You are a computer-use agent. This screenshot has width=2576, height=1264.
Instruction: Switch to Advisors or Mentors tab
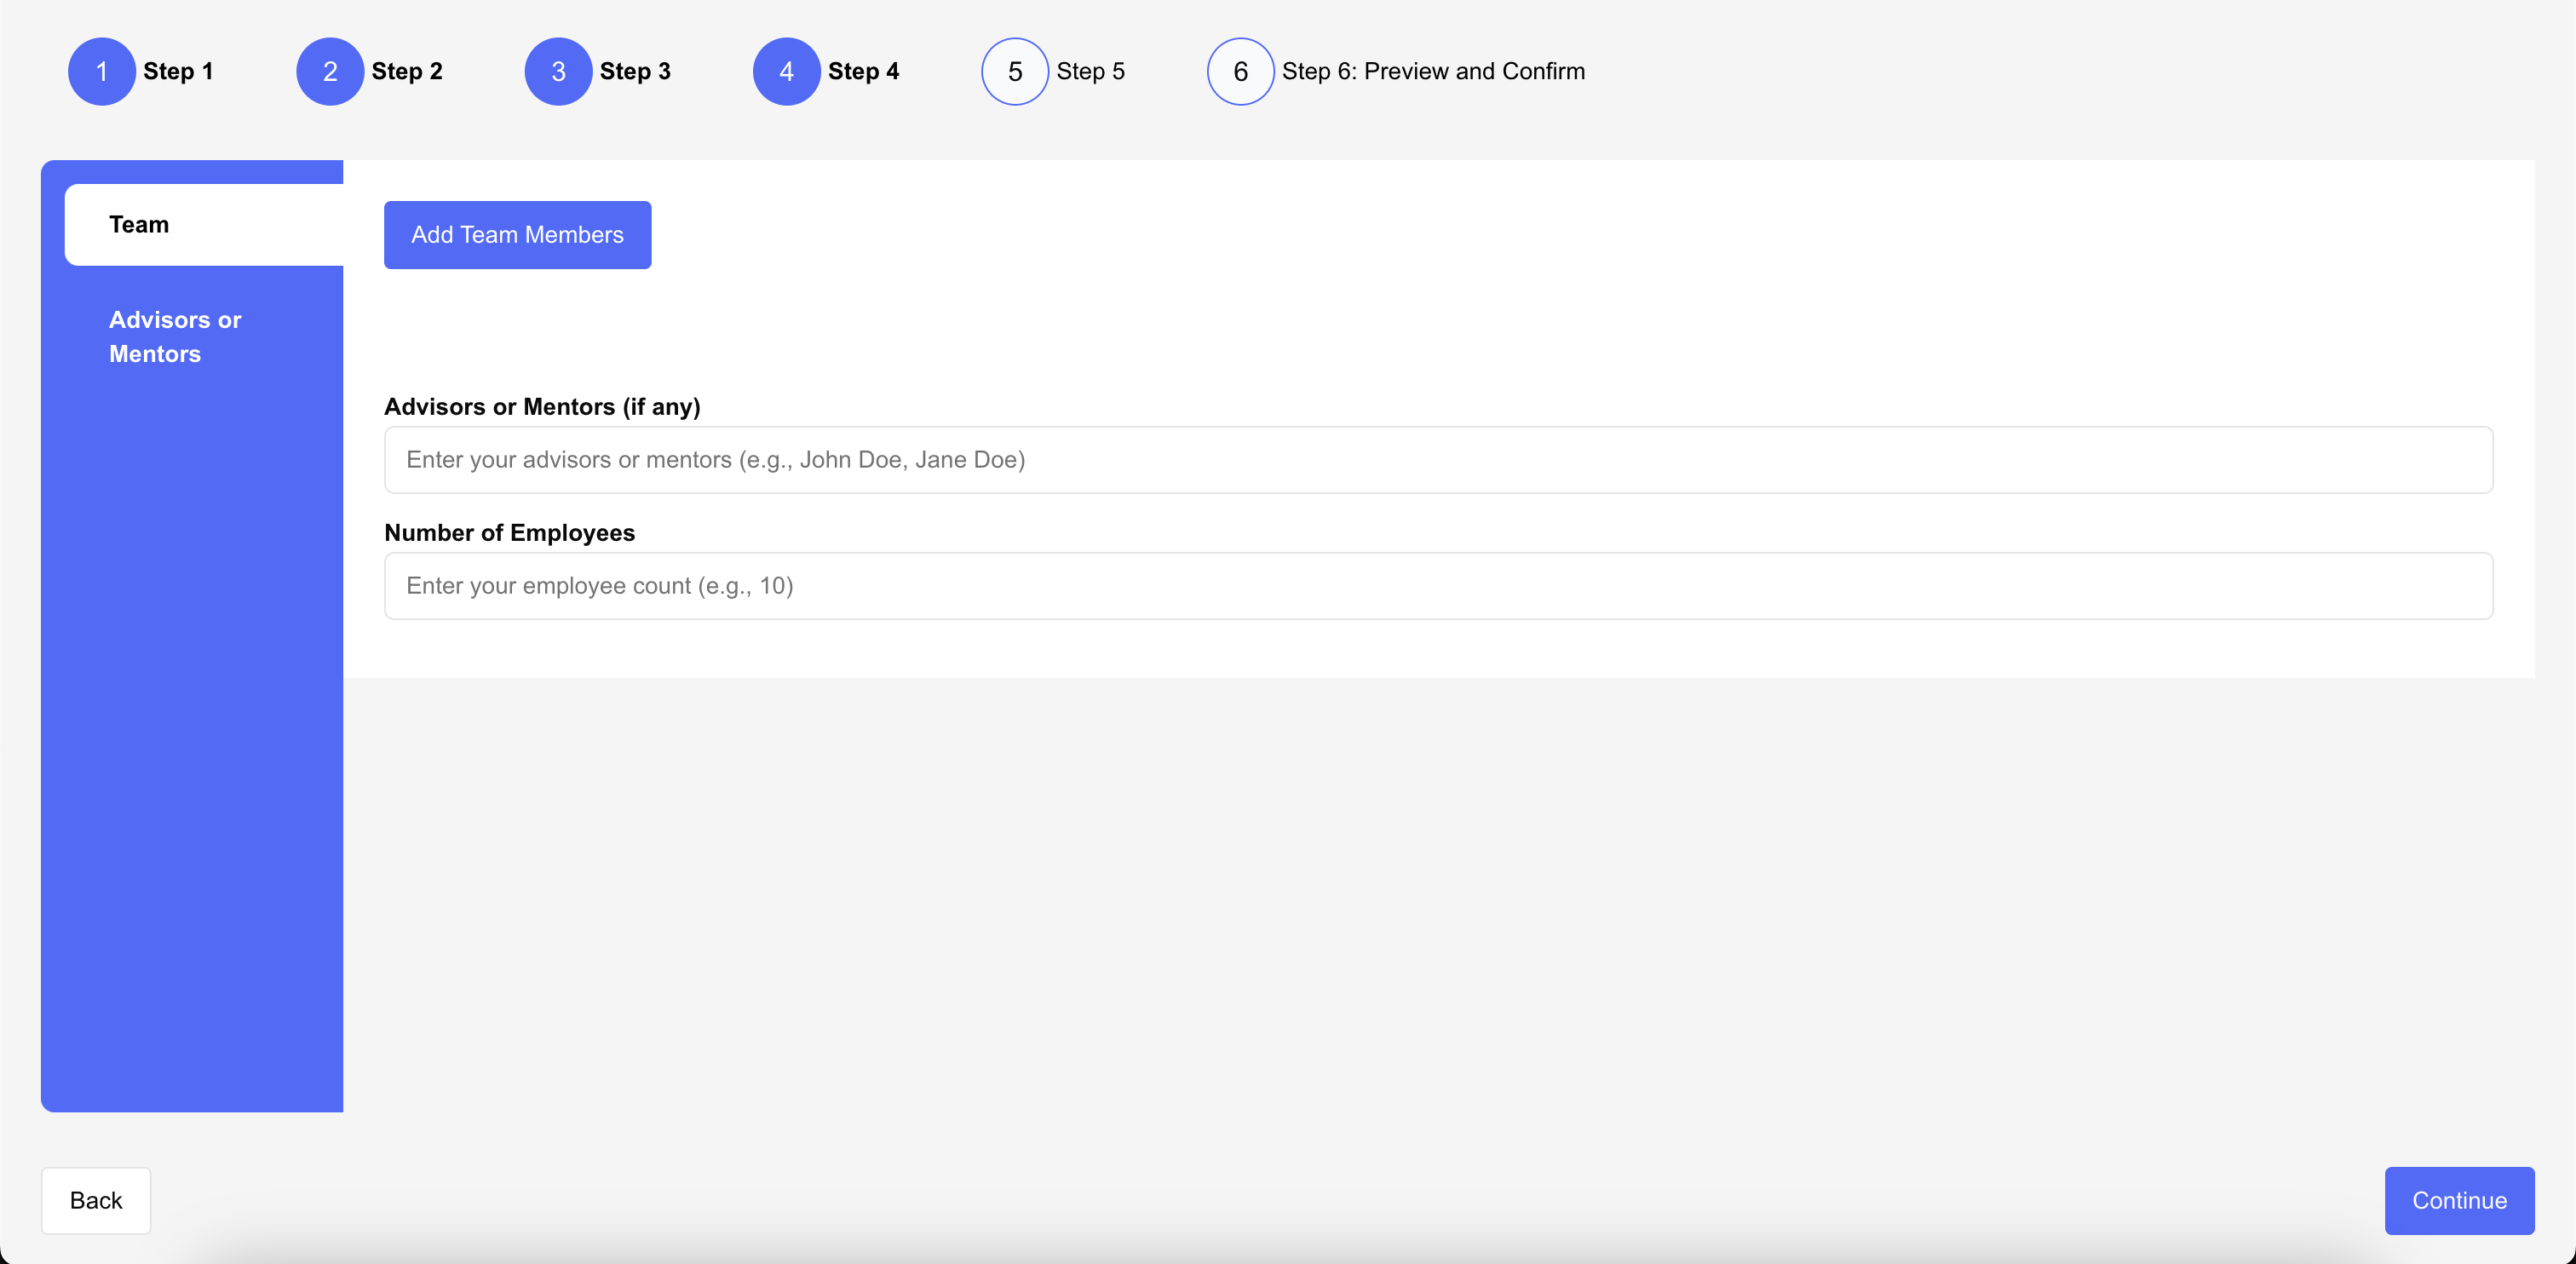175,337
